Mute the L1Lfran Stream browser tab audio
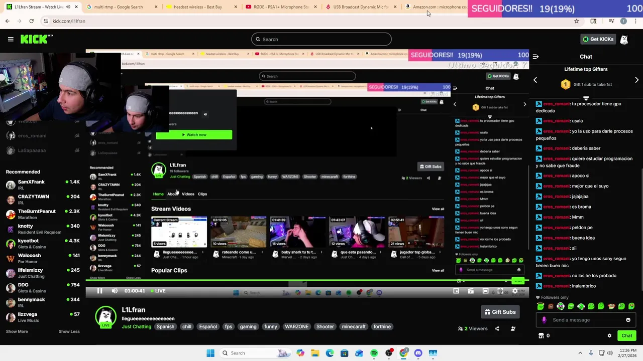This screenshot has width=643, height=361. point(68,7)
